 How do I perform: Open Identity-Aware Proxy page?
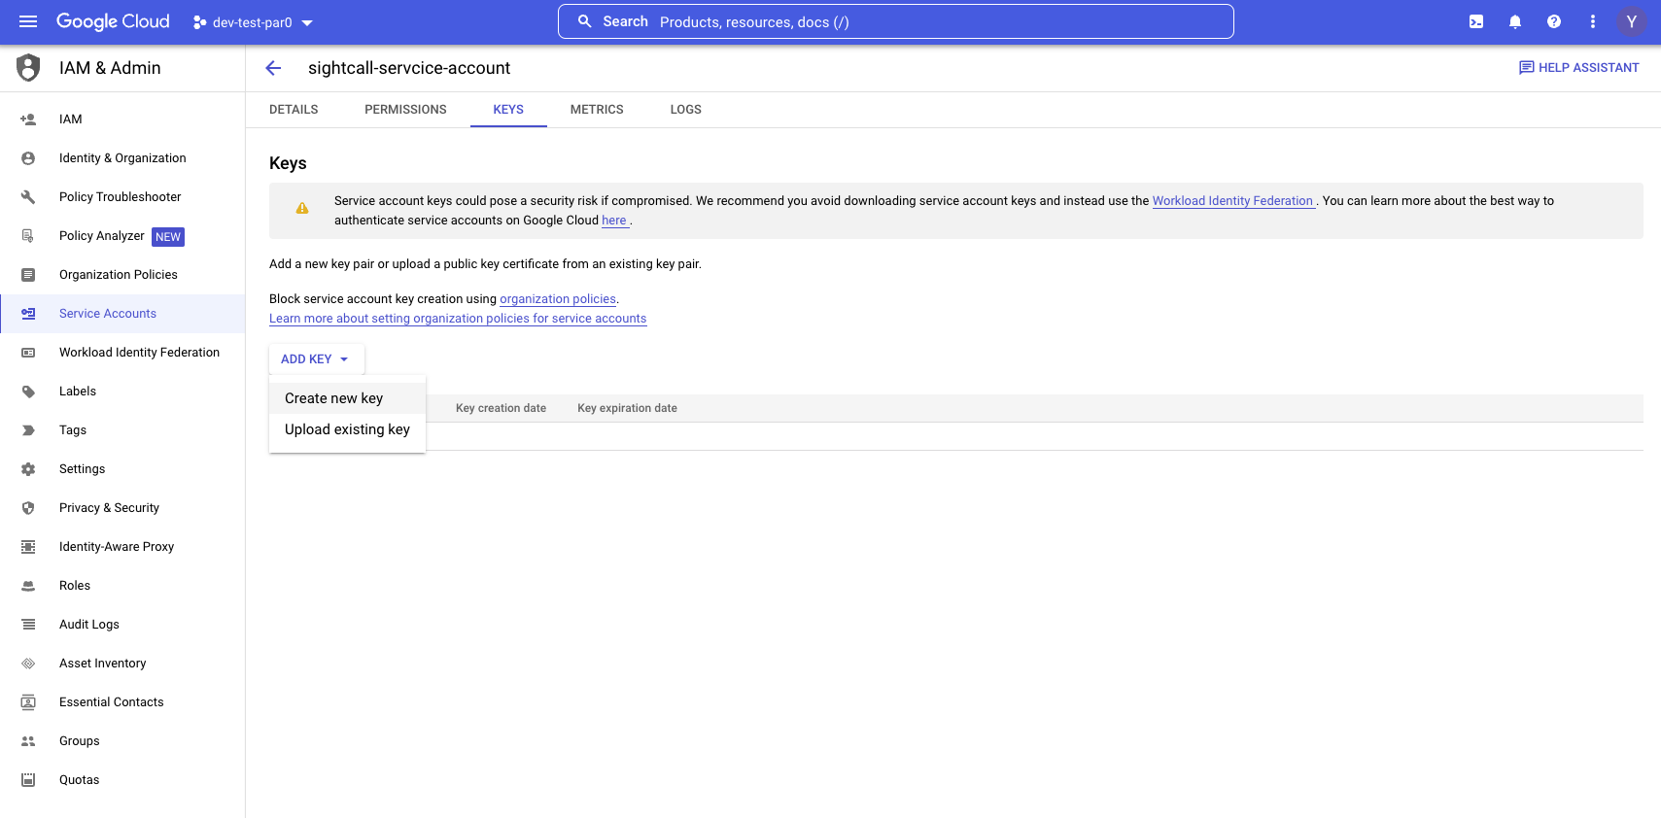122,547
